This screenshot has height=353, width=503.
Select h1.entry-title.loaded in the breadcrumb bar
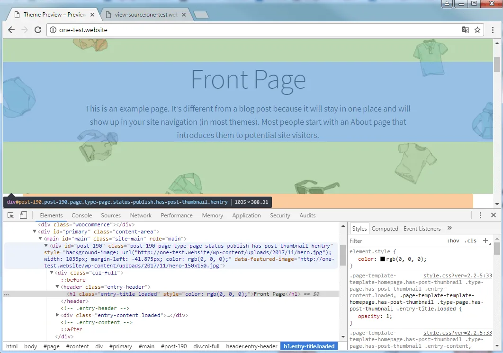click(309, 346)
